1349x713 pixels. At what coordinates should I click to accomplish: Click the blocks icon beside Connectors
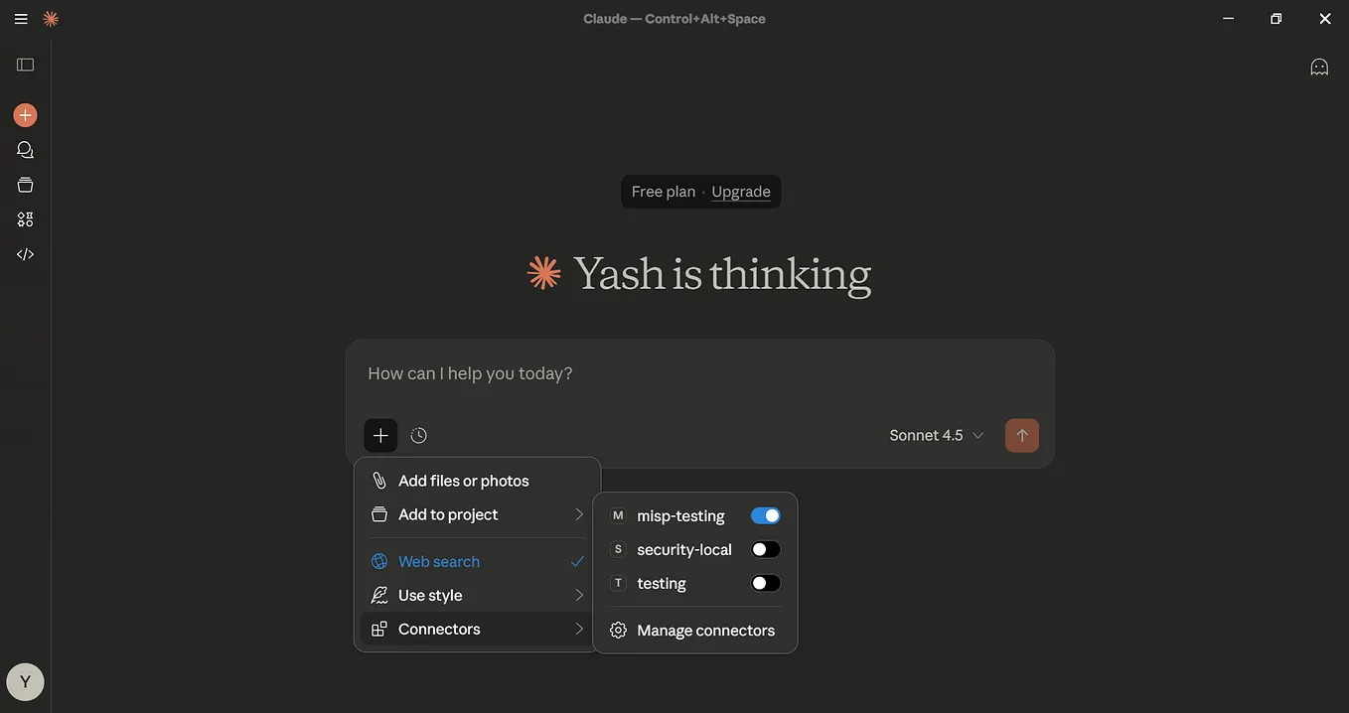coord(379,630)
